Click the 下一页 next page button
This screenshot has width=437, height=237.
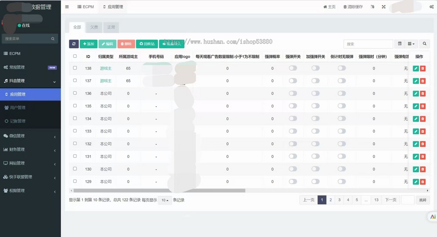[390, 200]
